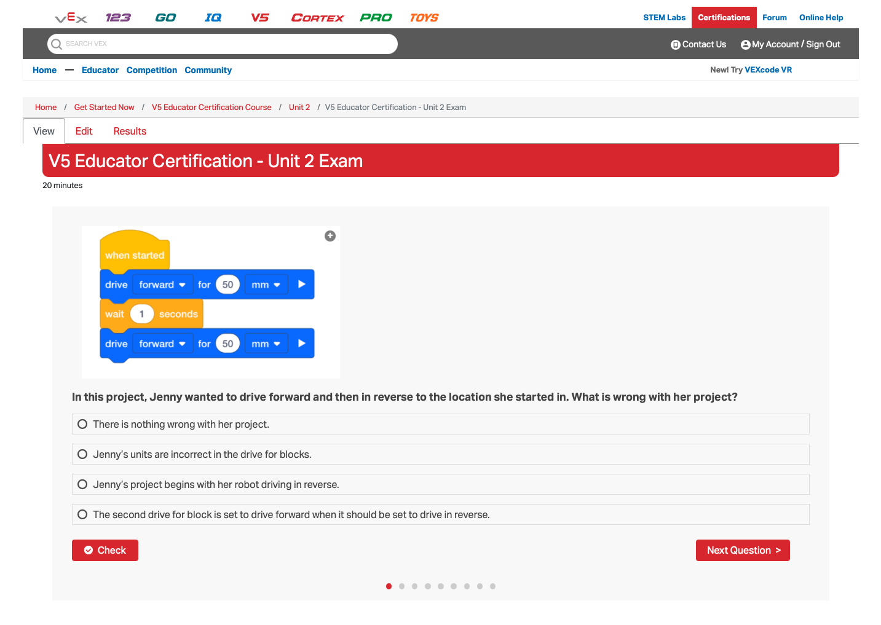Click the Check button
Image resolution: width=881 pixels, height=625 pixels.
click(105, 550)
